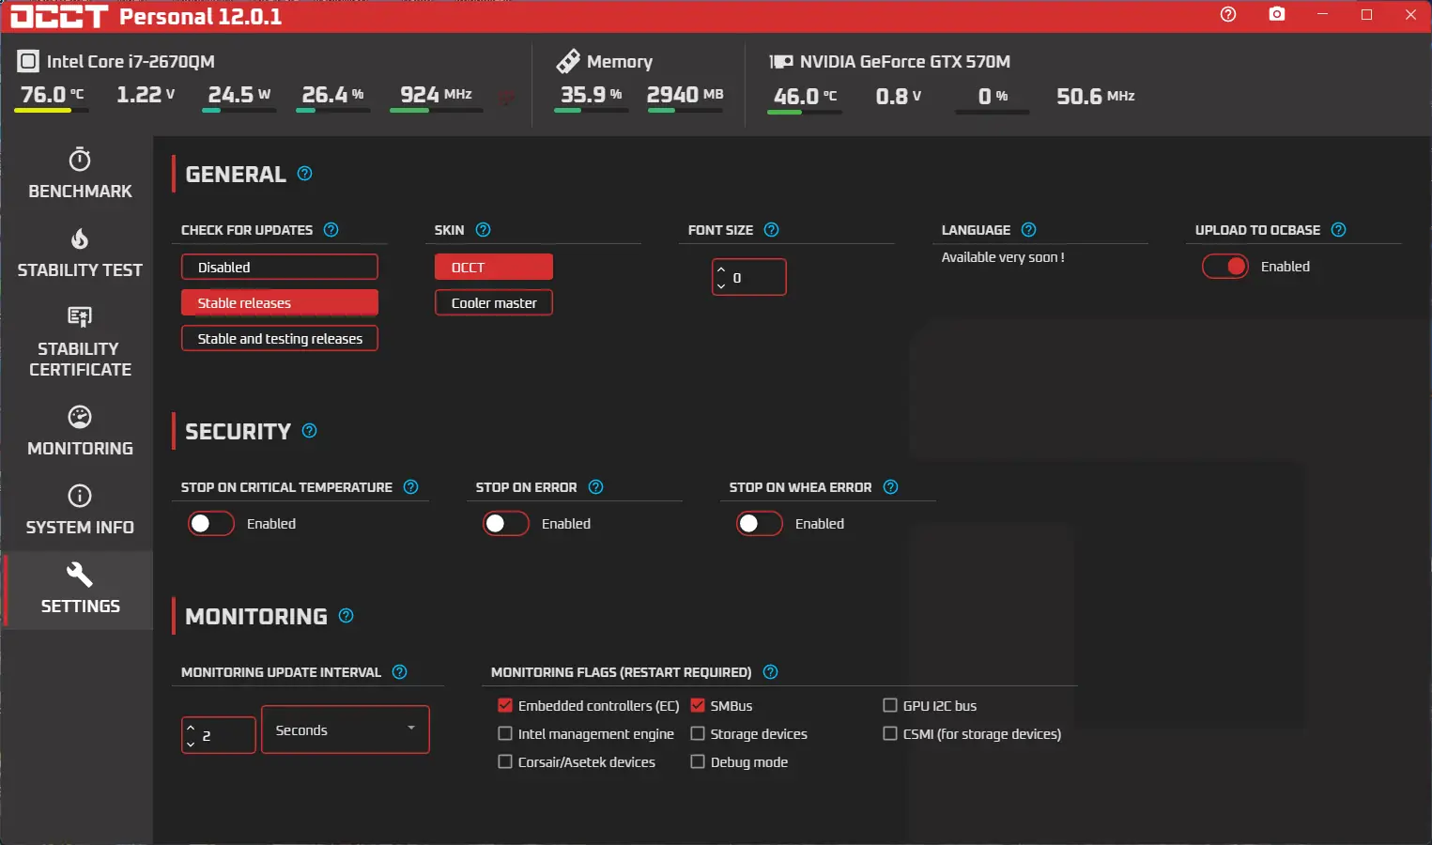Open the STABILITY CERTIFICATE section

point(80,343)
